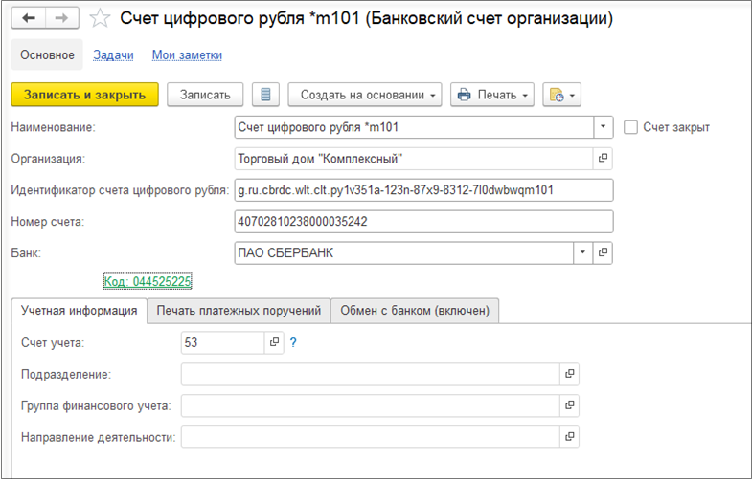
Task: Expand the Банк dropdown arrow
Action: click(583, 252)
